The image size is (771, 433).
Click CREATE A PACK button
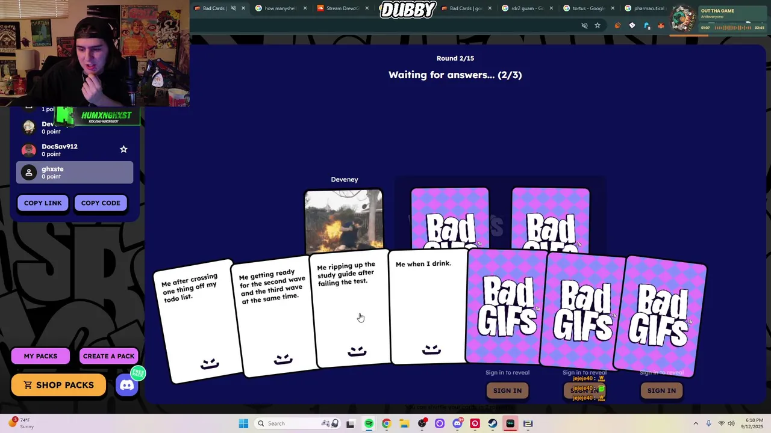[109, 356]
